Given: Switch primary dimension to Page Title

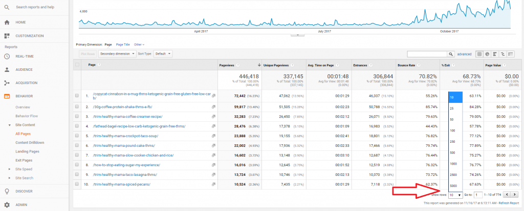Looking at the screenshot, I should (123, 44).
